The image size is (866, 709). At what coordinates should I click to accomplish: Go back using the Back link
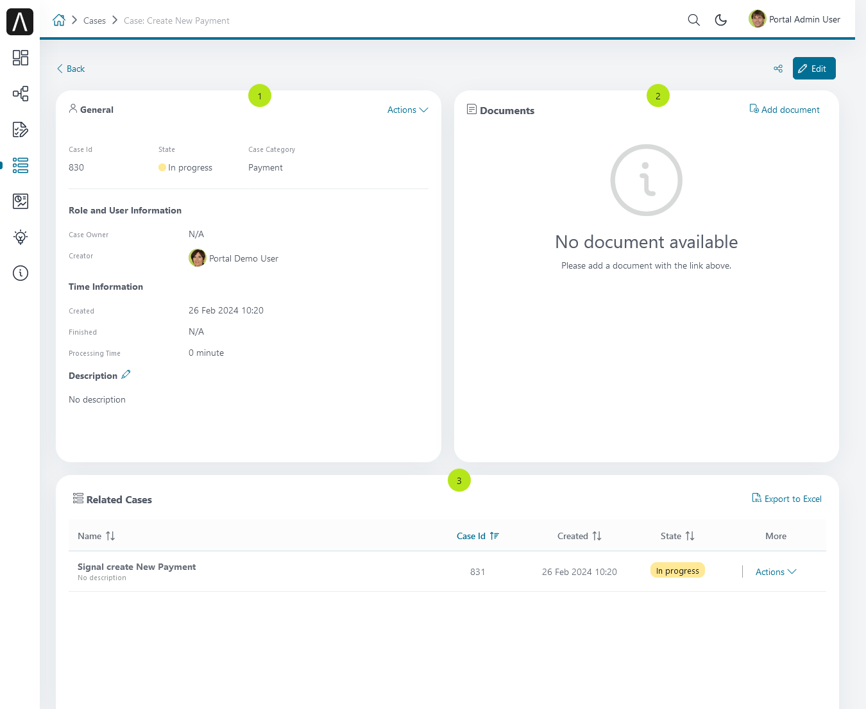(71, 69)
